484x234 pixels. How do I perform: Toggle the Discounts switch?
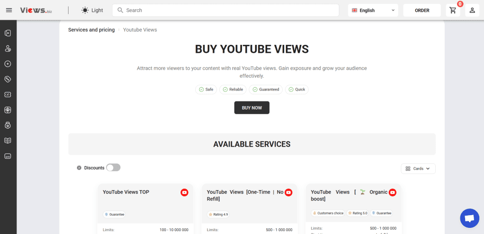[113, 167]
